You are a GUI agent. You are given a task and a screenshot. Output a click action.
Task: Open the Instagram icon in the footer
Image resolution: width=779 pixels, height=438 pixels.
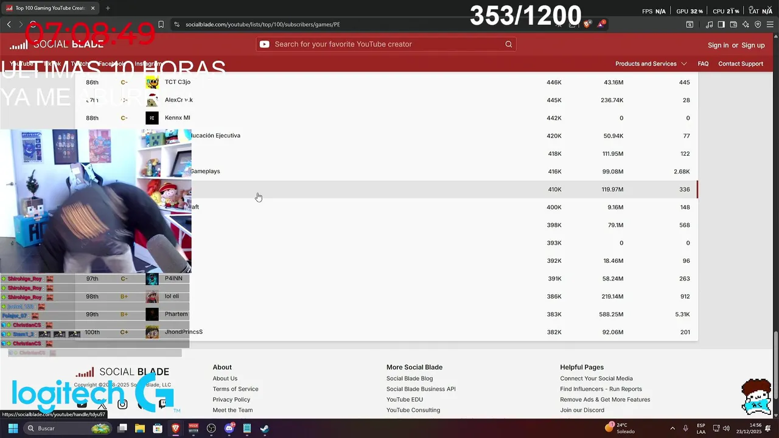tap(122, 404)
